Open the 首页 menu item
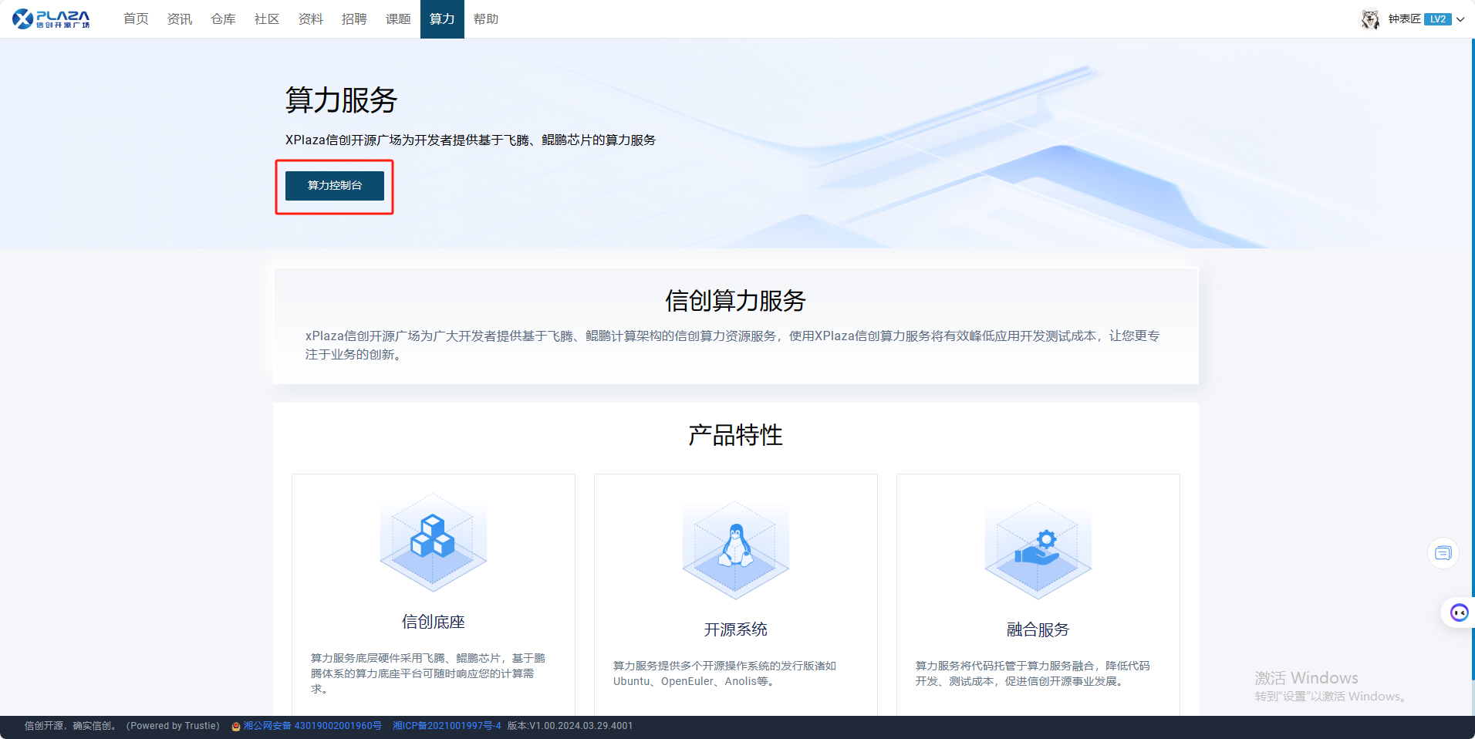The width and height of the screenshot is (1475, 739). click(x=136, y=19)
